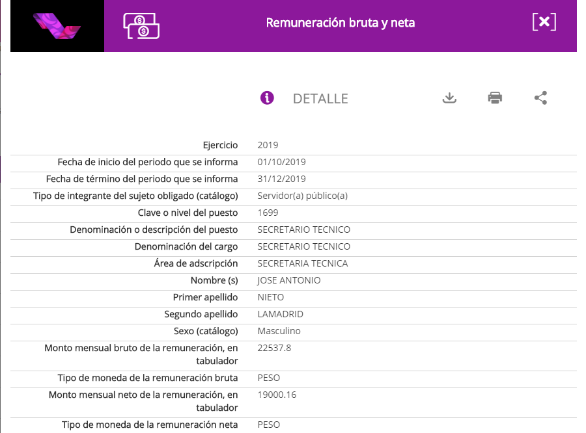
Task: Click the 'Sexo (catálogo)' label
Action: 206,331
